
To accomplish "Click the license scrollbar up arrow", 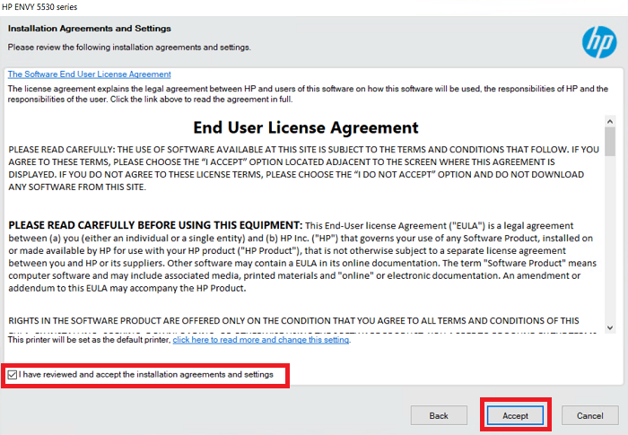I will coord(610,121).
